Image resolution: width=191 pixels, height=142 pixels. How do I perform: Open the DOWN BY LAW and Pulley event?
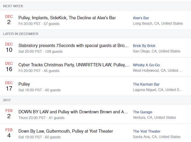(73, 112)
